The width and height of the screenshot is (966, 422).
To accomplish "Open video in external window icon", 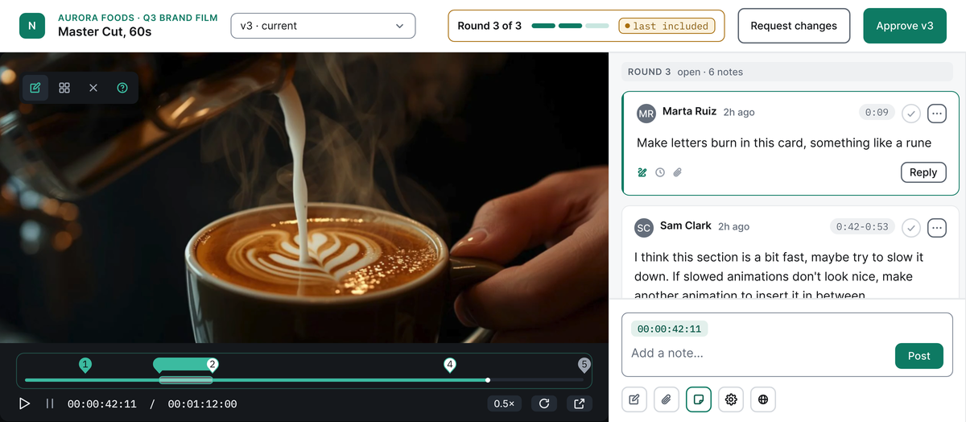I will [x=580, y=403].
